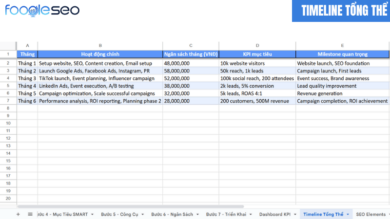390x219 pixels.
Task: Click the 'Hoạt động chính' header cell
Action: (100, 54)
